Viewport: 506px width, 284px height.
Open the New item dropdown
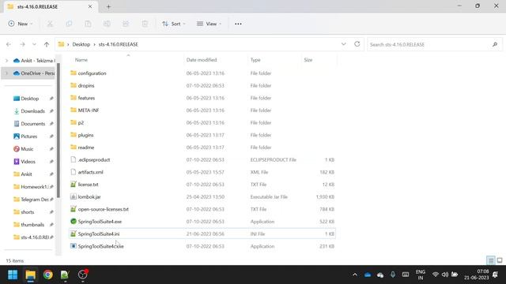point(21,24)
